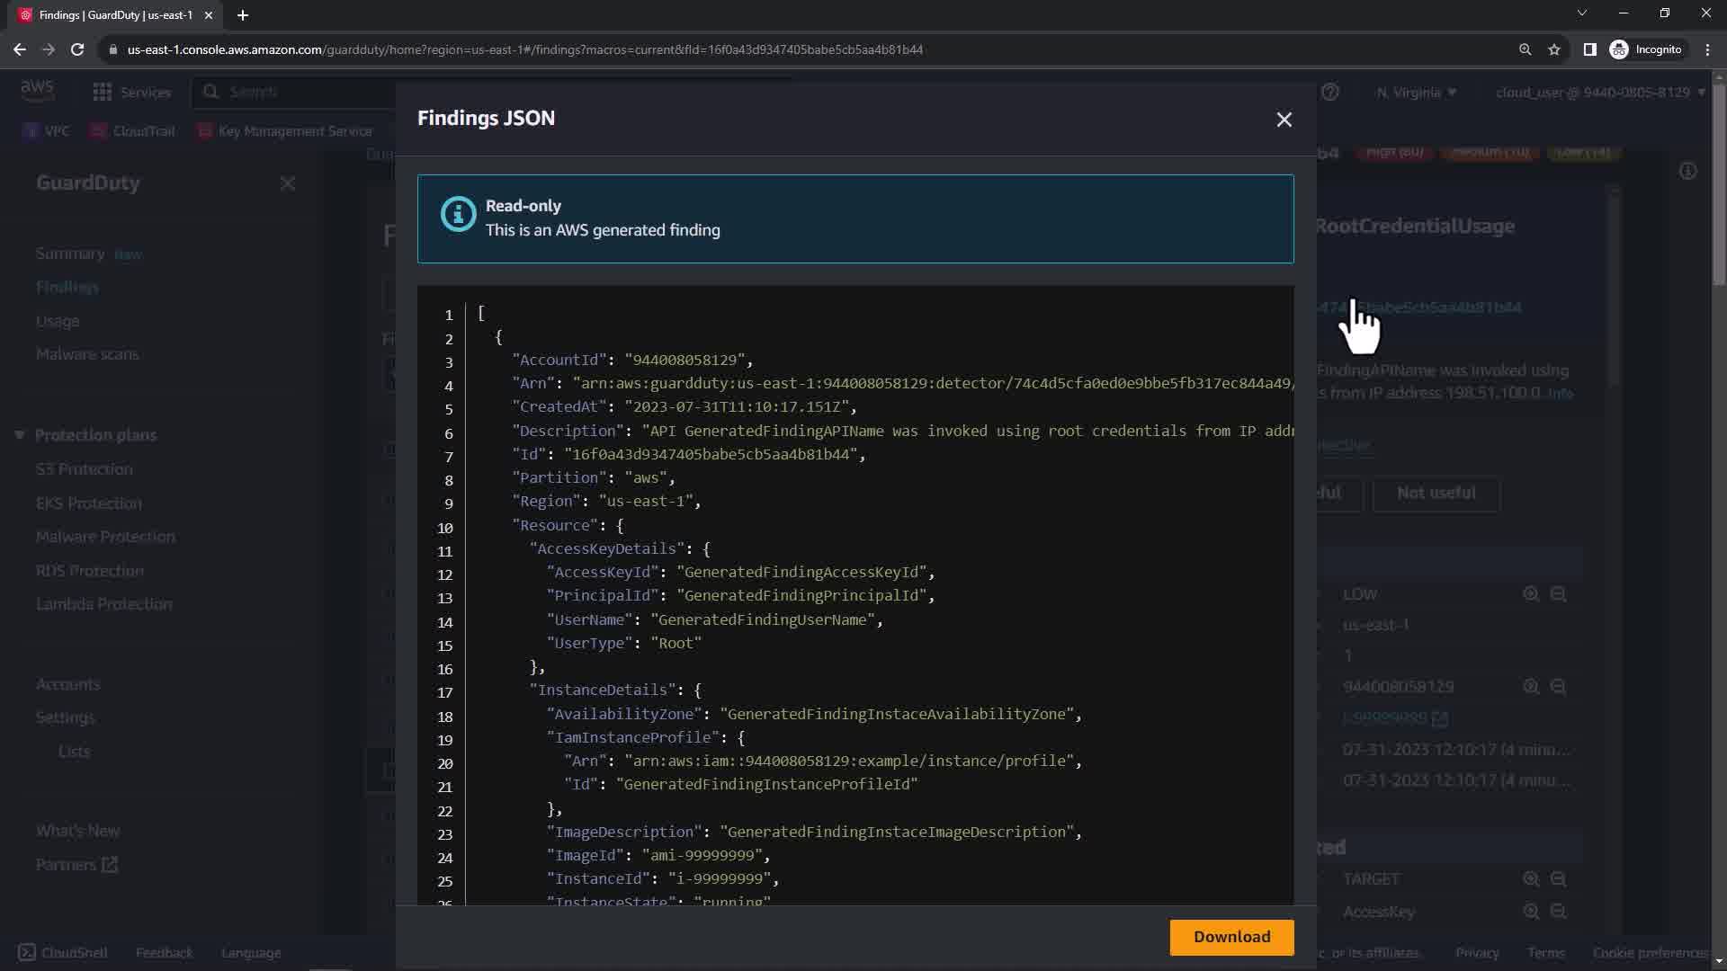Zoom in filter on account 944008058129
The height and width of the screenshot is (971, 1727).
pos(1530,687)
